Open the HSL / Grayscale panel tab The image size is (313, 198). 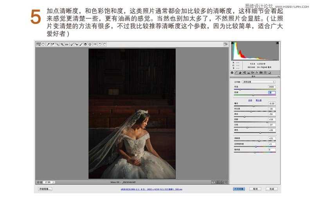pos(245,72)
